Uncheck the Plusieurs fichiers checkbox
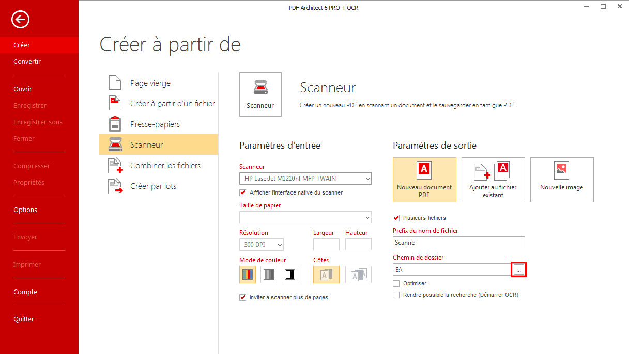This screenshot has height=354, width=629. click(396, 218)
